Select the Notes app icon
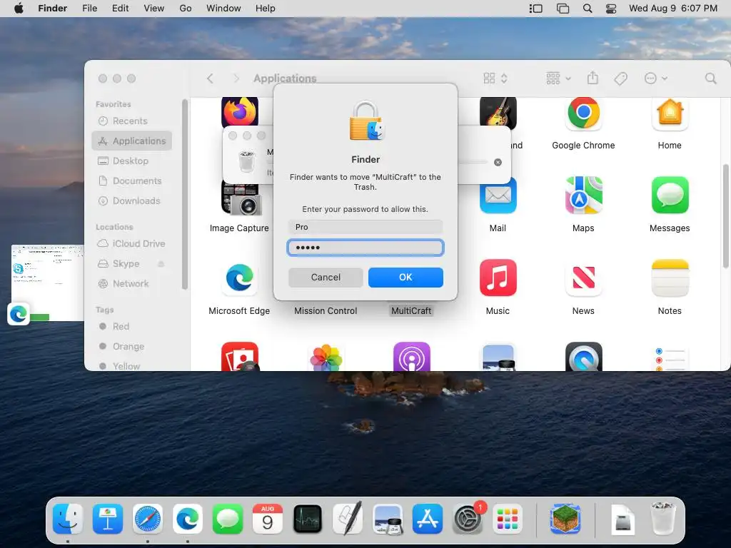 670,278
